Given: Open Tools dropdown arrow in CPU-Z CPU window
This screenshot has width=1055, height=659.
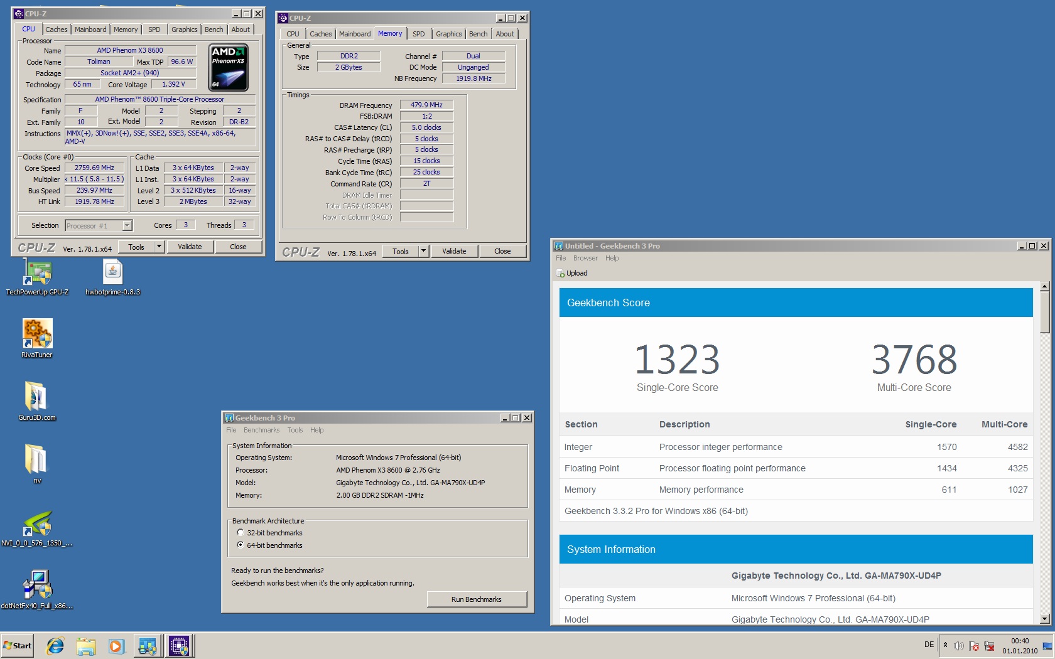Looking at the screenshot, I should pos(160,247).
